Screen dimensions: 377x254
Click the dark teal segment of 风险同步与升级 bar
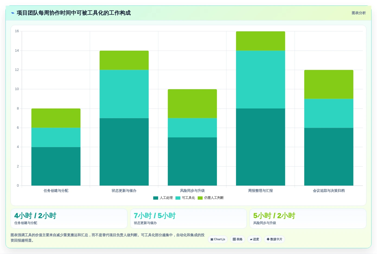point(192,161)
